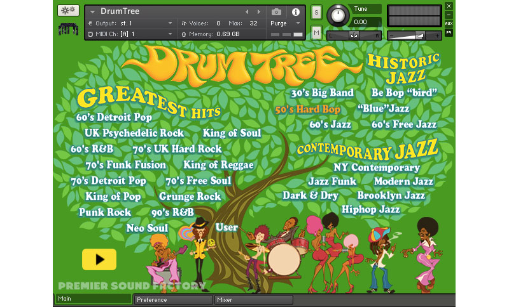The height and width of the screenshot is (307, 509).
Task: Select NY Contemporary kit
Action: pyautogui.click(x=377, y=167)
